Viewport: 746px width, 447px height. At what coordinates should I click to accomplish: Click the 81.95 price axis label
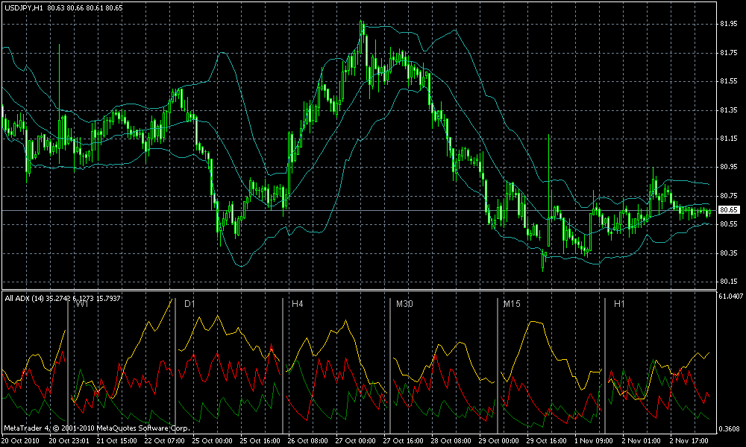[x=728, y=24]
